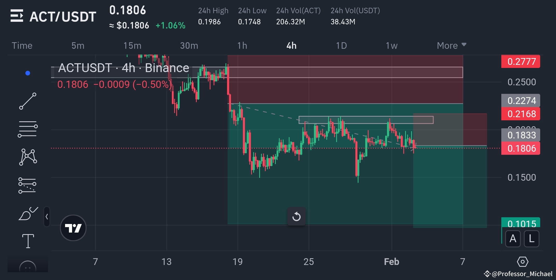Open the More timeframes dropdown
The height and width of the screenshot is (280, 556).
point(451,45)
